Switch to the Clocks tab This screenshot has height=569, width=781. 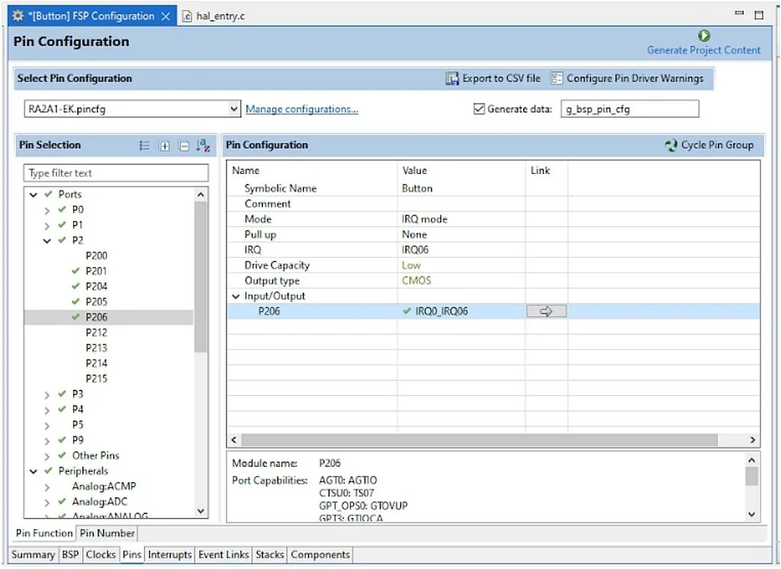pyautogui.click(x=101, y=555)
